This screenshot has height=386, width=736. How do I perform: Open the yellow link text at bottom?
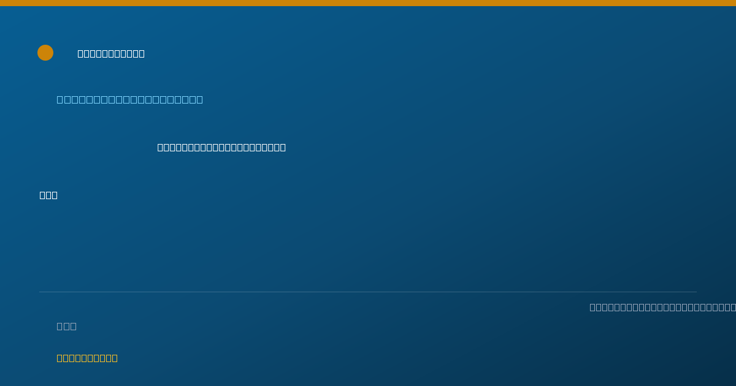point(87,358)
